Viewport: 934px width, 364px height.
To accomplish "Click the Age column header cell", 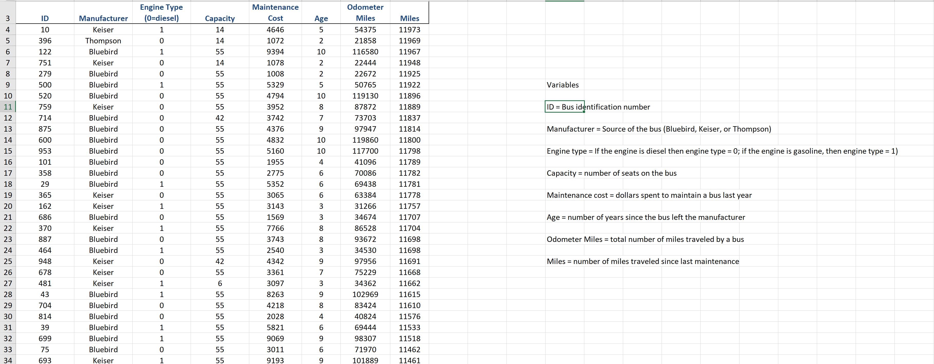I will coord(321,18).
